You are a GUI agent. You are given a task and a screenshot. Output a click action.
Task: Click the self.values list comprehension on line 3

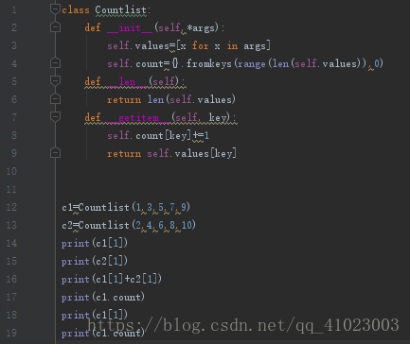[x=188, y=45]
